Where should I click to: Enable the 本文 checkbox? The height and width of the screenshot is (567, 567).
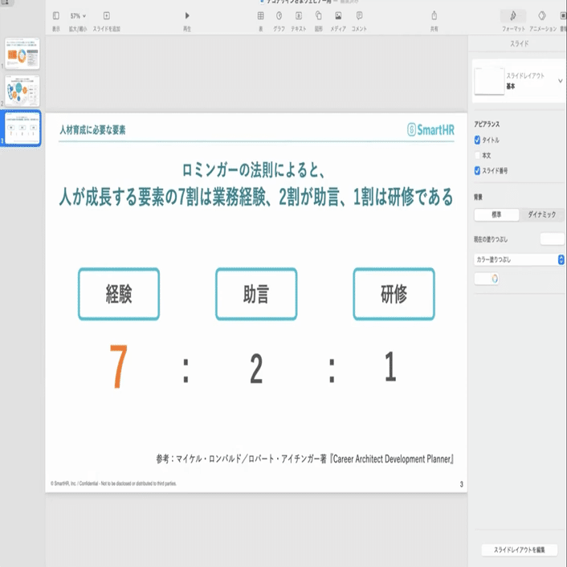477,156
